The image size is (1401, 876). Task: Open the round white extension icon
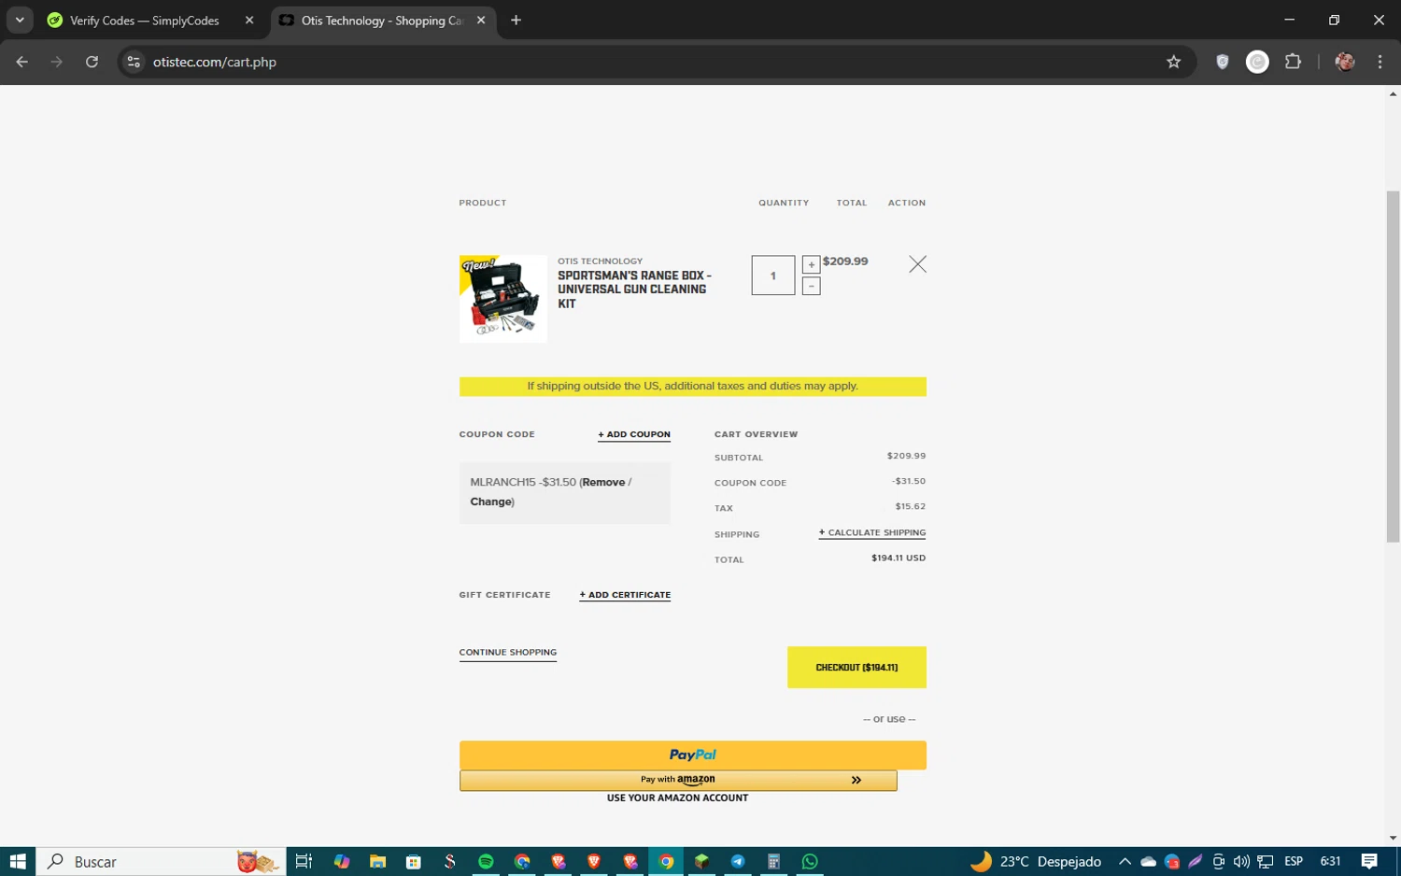(x=1258, y=62)
